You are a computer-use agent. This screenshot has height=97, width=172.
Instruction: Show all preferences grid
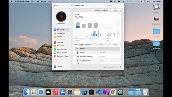72,5
